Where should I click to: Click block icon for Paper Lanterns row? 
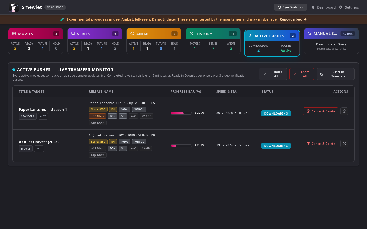tap(344, 111)
